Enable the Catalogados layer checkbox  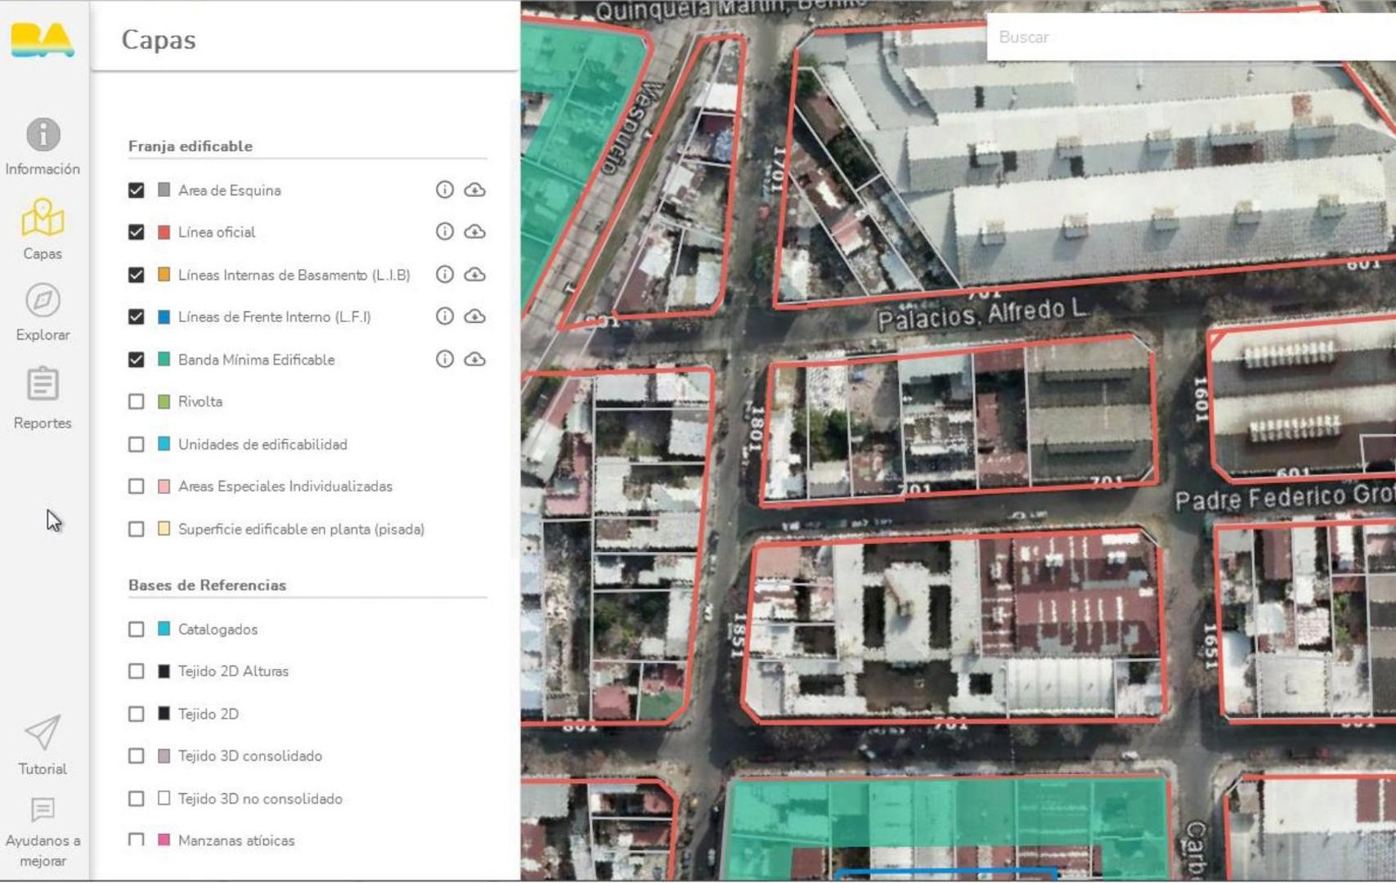pyautogui.click(x=137, y=630)
